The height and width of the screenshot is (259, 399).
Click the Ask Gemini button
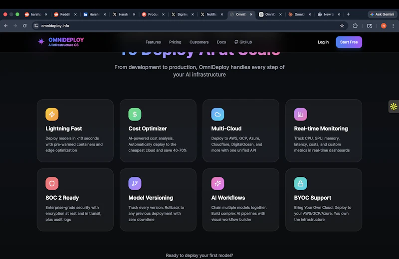(x=382, y=14)
